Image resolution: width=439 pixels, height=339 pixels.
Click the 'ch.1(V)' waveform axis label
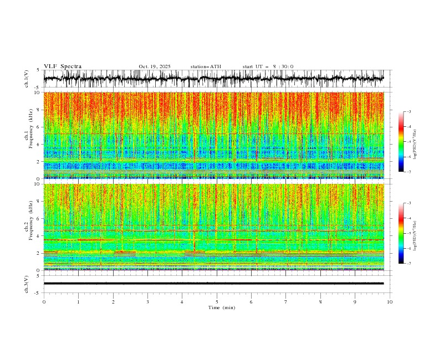coord(27,79)
